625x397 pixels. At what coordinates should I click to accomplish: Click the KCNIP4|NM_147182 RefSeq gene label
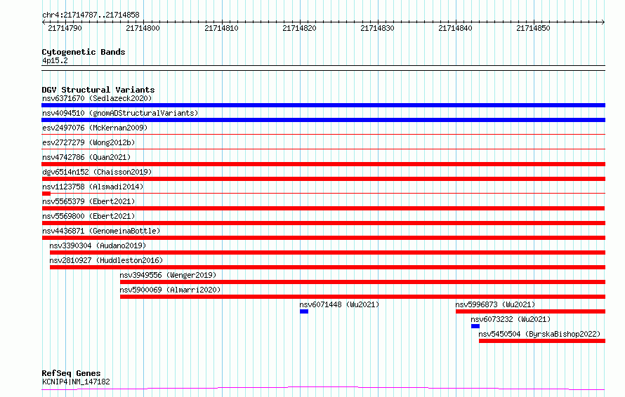point(76,382)
